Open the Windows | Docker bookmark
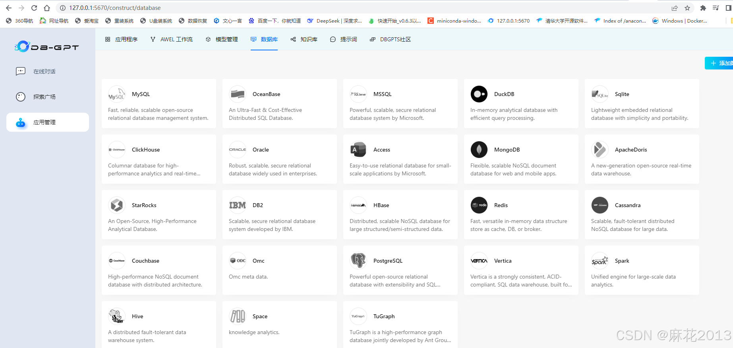733x348 pixels. [680, 21]
